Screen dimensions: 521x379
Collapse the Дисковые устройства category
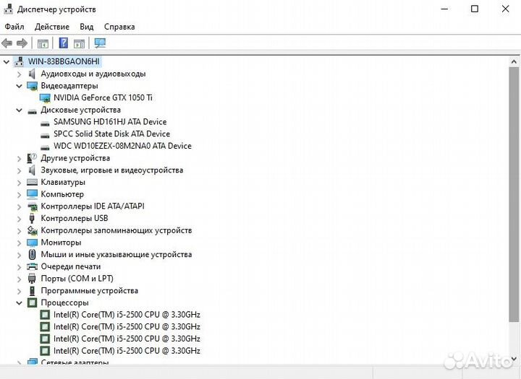[19, 110]
